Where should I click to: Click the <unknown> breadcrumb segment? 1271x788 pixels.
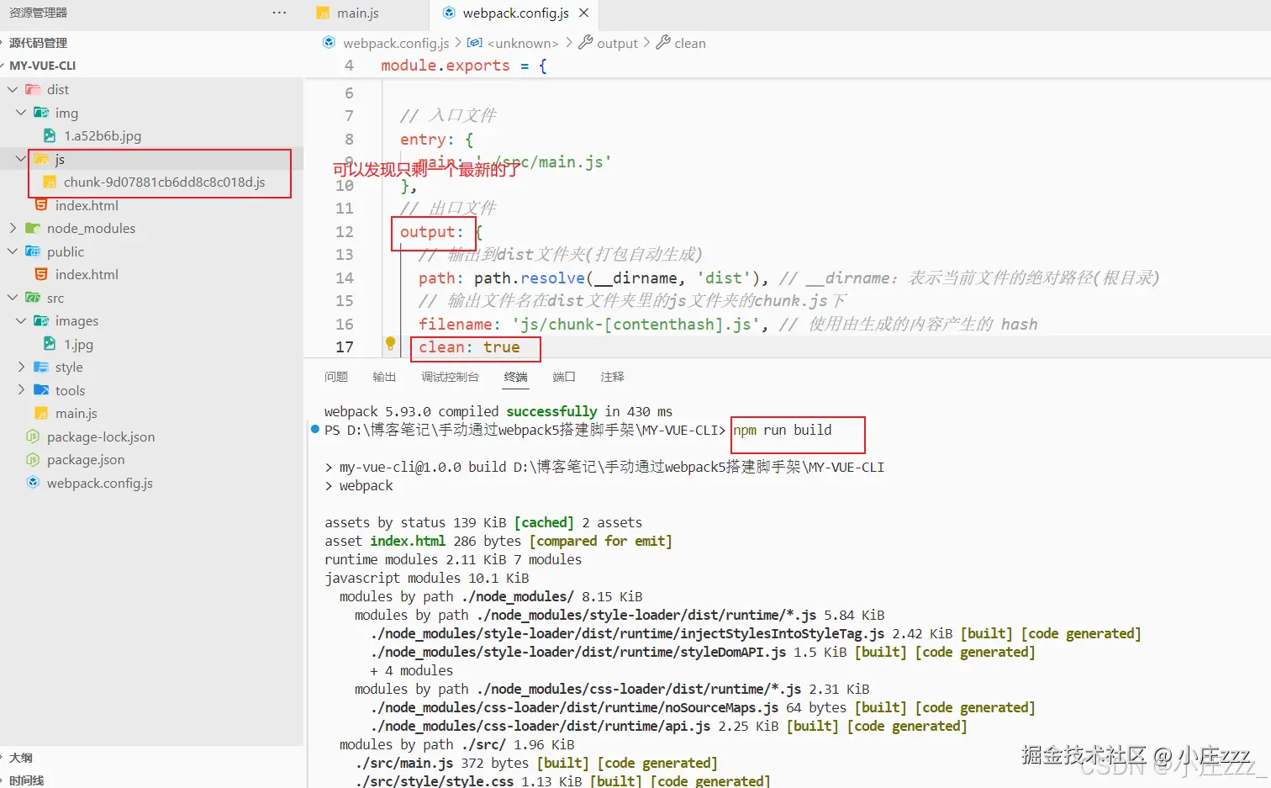(522, 43)
